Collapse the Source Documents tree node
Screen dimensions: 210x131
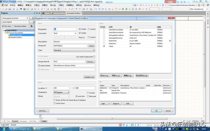[5, 33]
